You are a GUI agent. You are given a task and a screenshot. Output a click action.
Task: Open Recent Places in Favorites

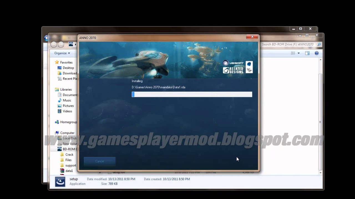pyautogui.click(x=70, y=79)
